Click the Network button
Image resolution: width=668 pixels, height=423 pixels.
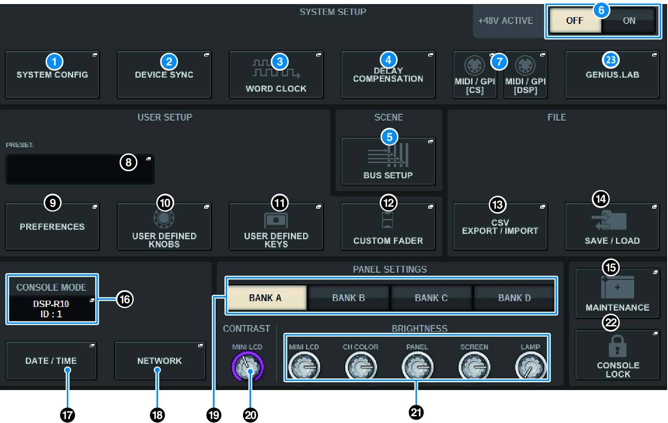coord(159,361)
